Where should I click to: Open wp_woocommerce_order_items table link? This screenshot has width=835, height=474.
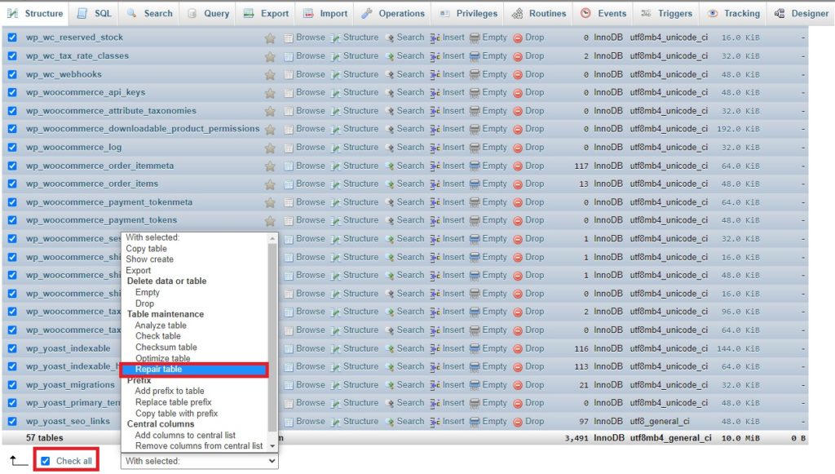[x=91, y=184]
